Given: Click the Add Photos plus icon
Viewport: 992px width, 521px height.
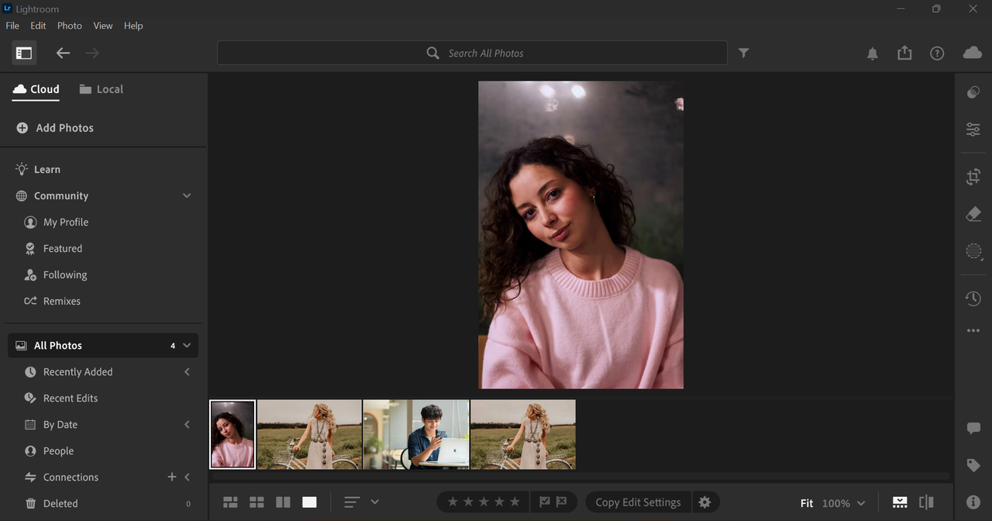Looking at the screenshot, I should click(x=22, y=128).
